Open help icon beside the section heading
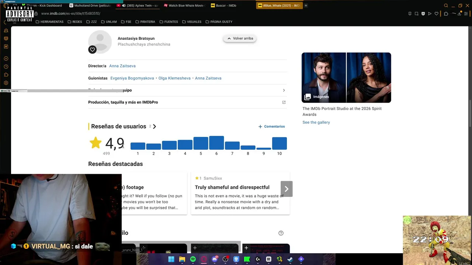Screen dimensions: 472x265 pos(281,233)
